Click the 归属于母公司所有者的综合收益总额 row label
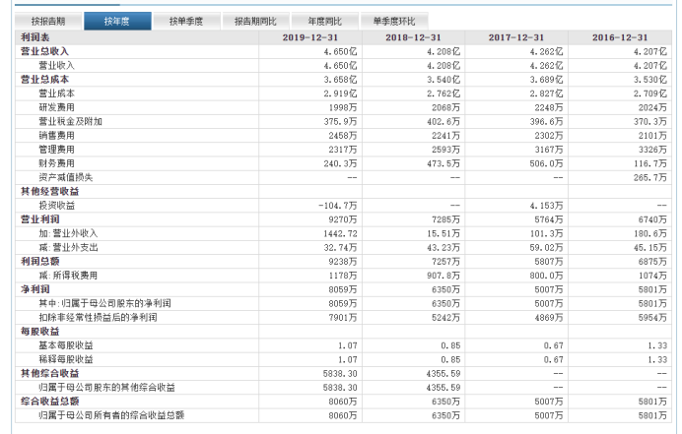 pos(111,415)
